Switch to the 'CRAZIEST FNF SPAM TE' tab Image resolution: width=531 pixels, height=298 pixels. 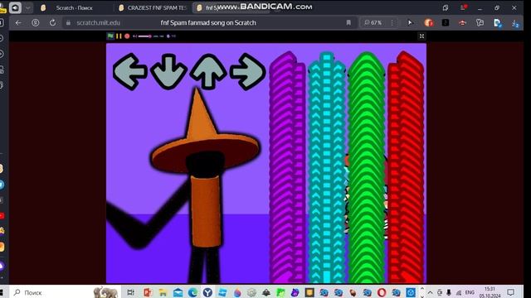pos(153,7)
